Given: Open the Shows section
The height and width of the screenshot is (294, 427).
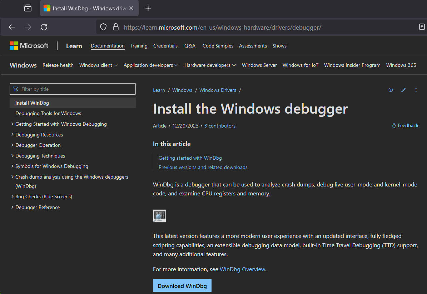Looking at the screenshot, I should pos(279,46).
